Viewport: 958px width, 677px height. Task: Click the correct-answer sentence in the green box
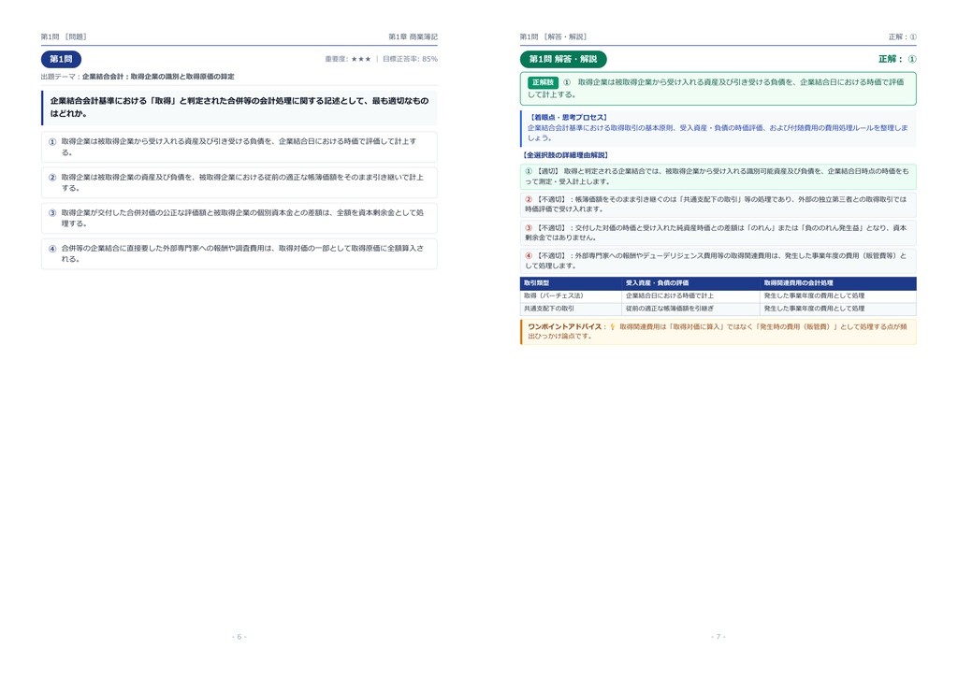(716, 88)
